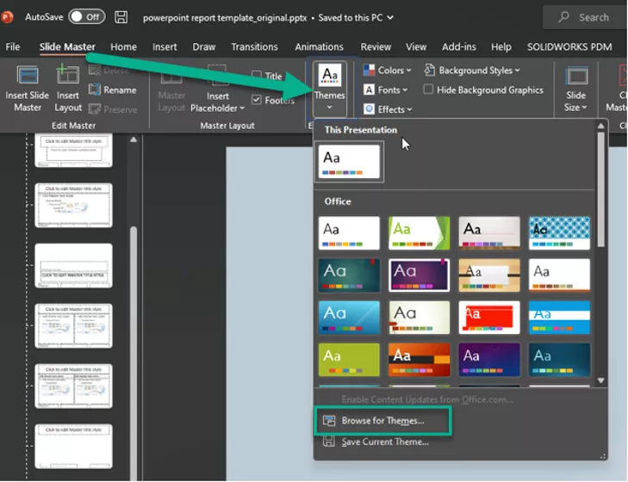
Task: Enable Hide Background Graphics checkbox
Action: pyautogui.click(x=428, y=90)
